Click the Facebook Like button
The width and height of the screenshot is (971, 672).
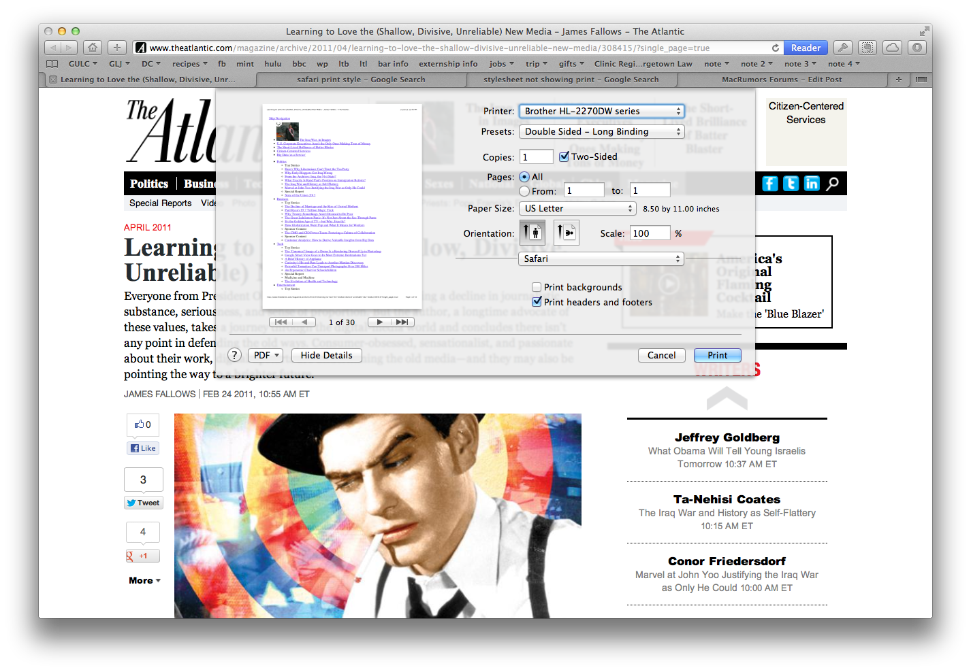[143, 448]
